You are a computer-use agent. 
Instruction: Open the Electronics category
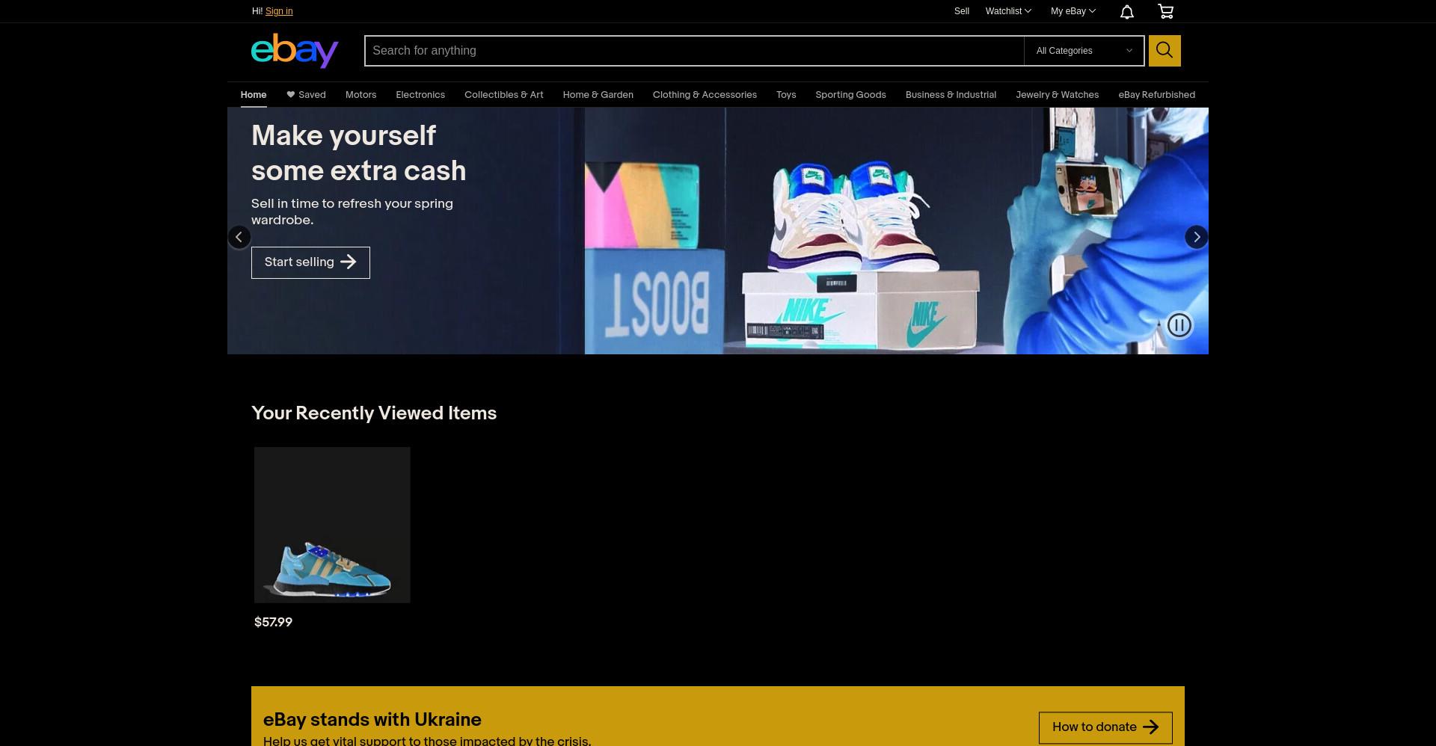pyautogui.click(x=420, y=95)
